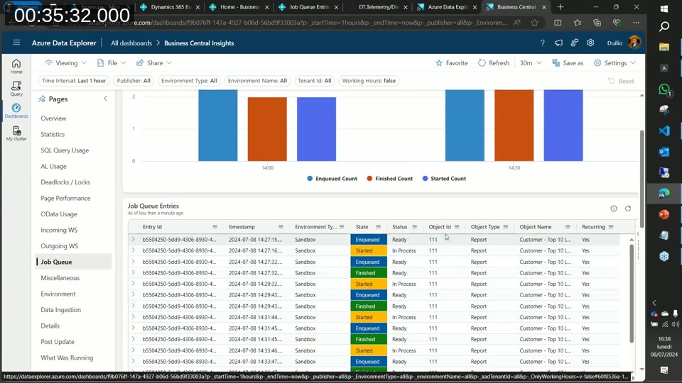The height and width of the screenshot is (383, 682).
Task: Open Object Type column menu
Action: click(505, 227)
